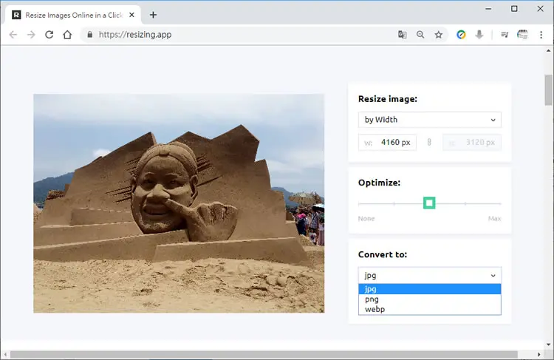
Task: Open the zoom magnifier icon in address bar
Action: coord(420,35)
